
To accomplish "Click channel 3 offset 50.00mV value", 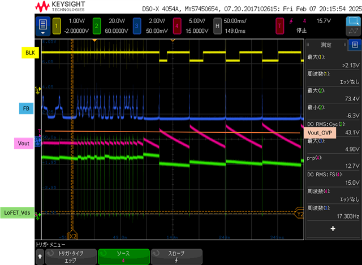I will click(x=157, y=31).
